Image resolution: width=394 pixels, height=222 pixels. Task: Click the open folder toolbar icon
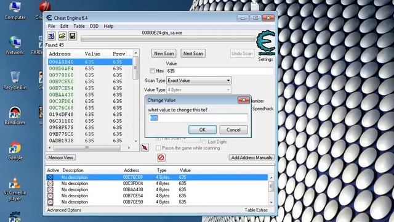62,36
